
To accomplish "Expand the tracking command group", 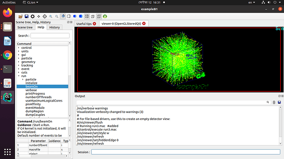I will [19, 65].
